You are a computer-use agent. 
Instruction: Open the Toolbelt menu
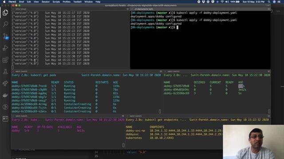click(77, 2)
